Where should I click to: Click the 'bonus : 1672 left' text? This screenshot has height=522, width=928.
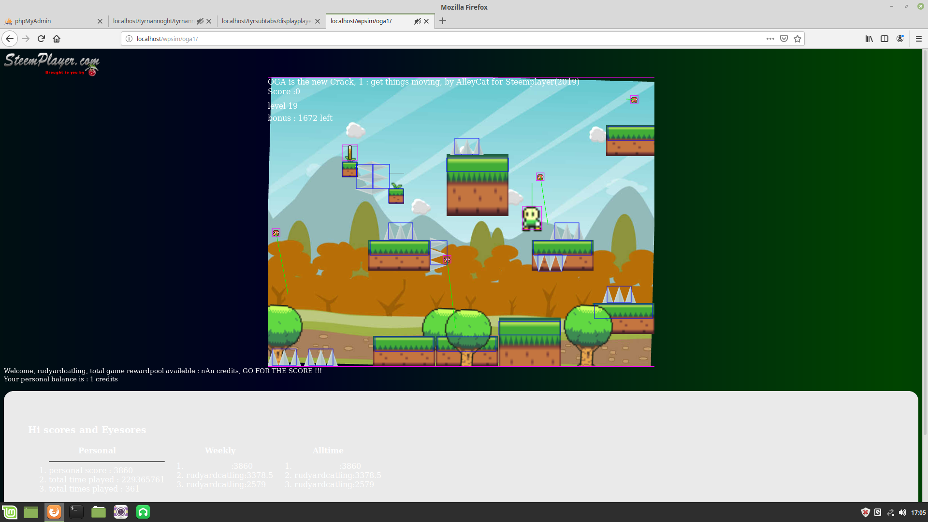[x=300, y=118]
